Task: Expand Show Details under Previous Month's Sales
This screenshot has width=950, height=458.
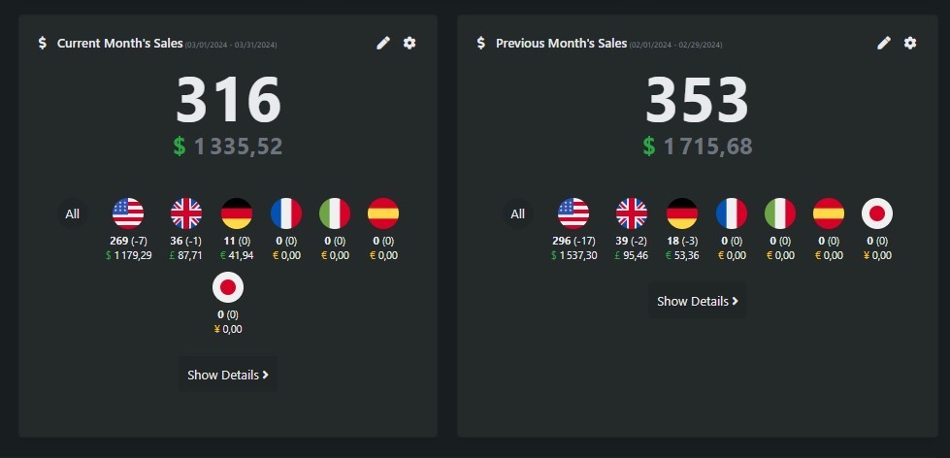Action: [698, 301]
